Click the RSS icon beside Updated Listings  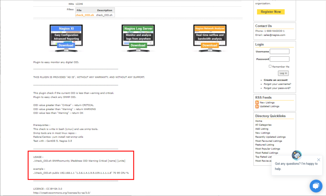pyautogui.click(x=257, y=107)
